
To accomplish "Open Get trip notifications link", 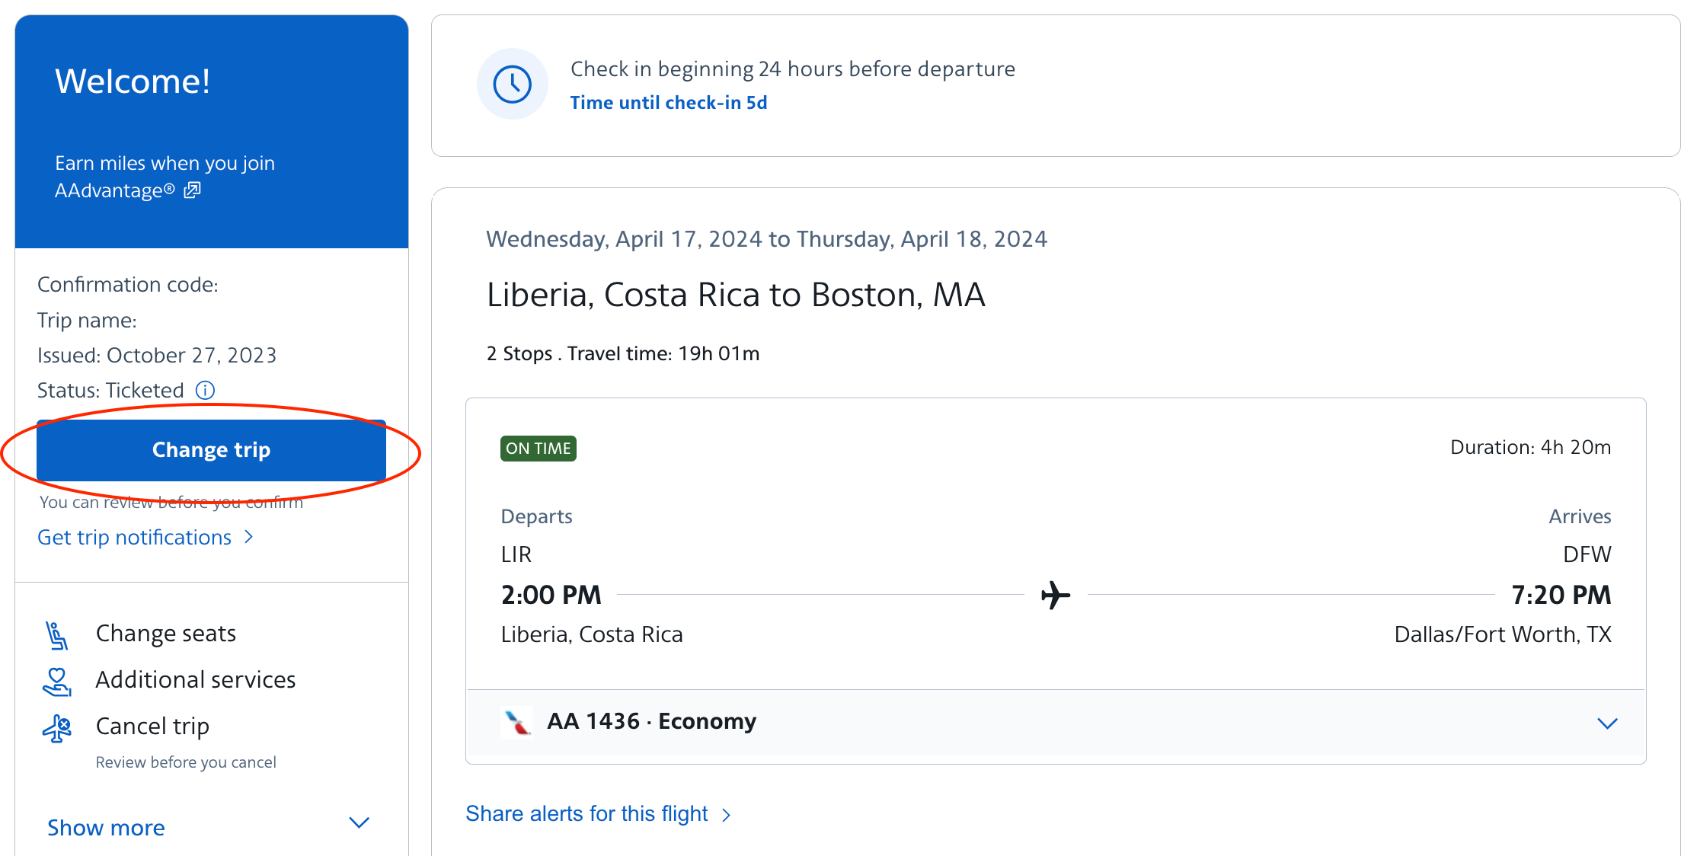I will tap(145, 538).
